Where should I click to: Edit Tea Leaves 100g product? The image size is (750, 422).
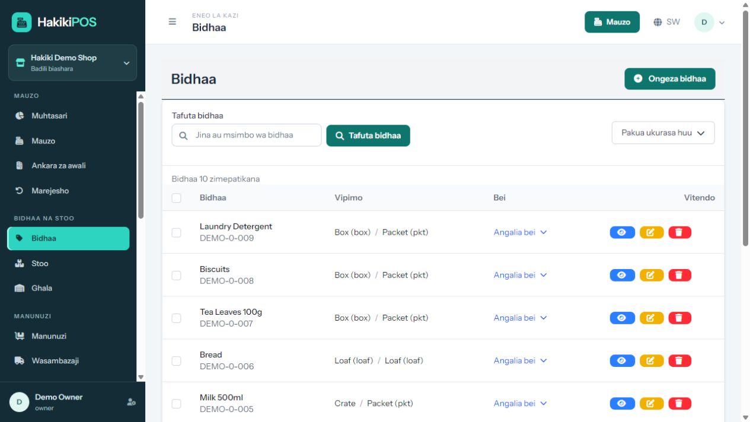click(x=651, y=318)
